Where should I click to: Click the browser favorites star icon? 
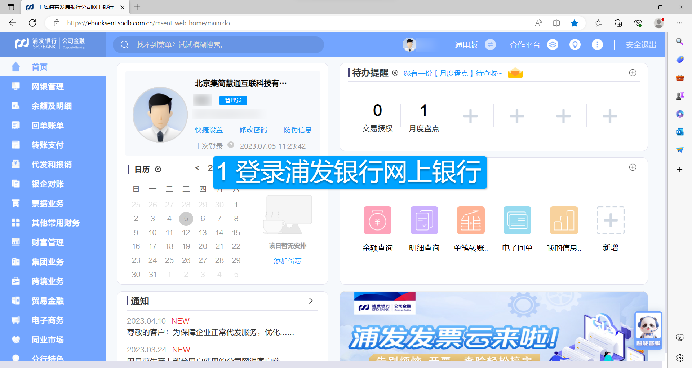(x=575, y=23)
